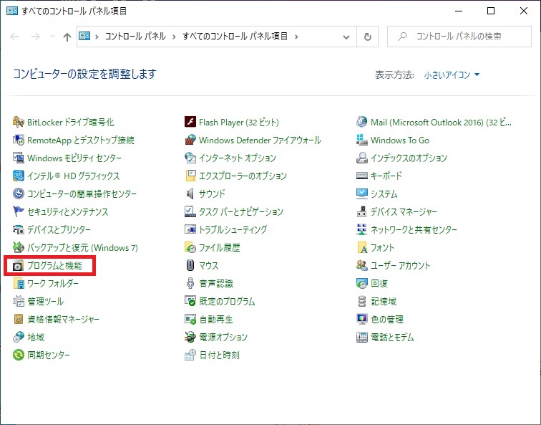This screenshot has height=425, width=541.
Task: Open the ワーク フォルダー icon
Action: click(19, 283)
